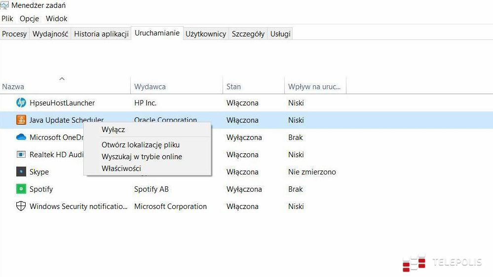Click the Windows Security shield icon
Image resolution: width=493 pixels, height=277 pixels.
[21, 207]
